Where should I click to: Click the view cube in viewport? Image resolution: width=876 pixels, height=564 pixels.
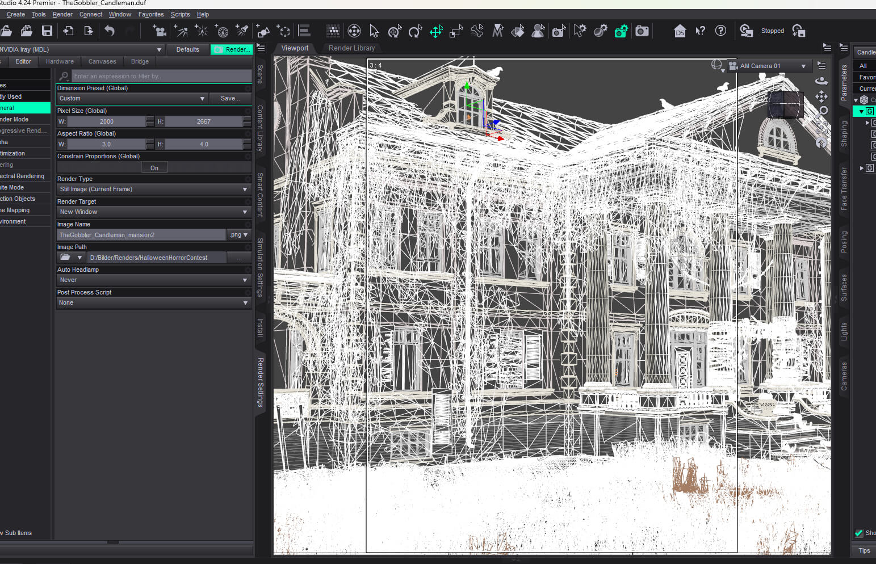pyautogui.click(x=785, y=105)
